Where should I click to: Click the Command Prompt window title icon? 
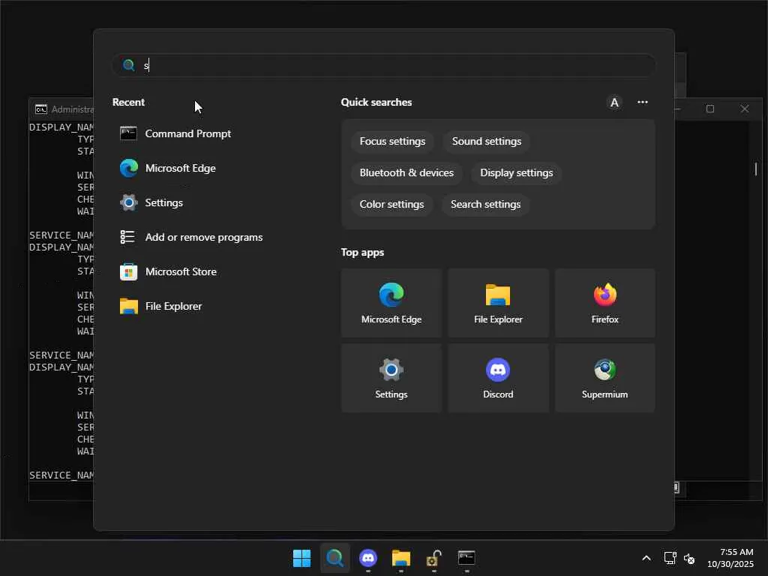pyautogui.click(x=41, y=109)
